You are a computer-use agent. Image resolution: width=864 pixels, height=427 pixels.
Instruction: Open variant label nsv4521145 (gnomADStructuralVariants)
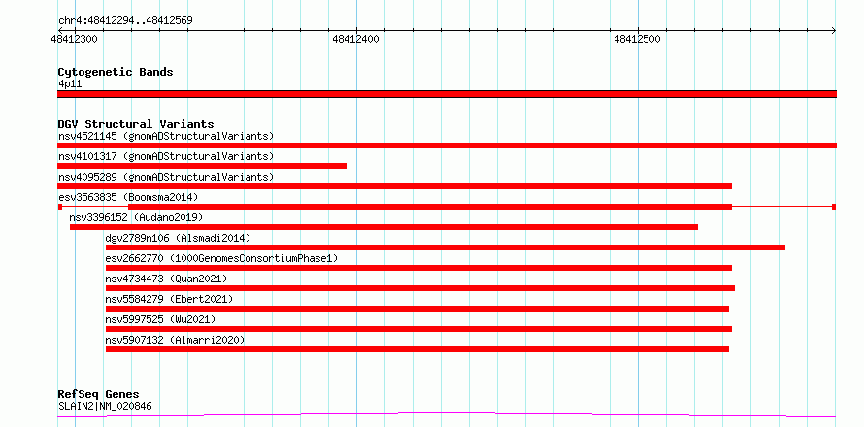[x=166, y=136]
